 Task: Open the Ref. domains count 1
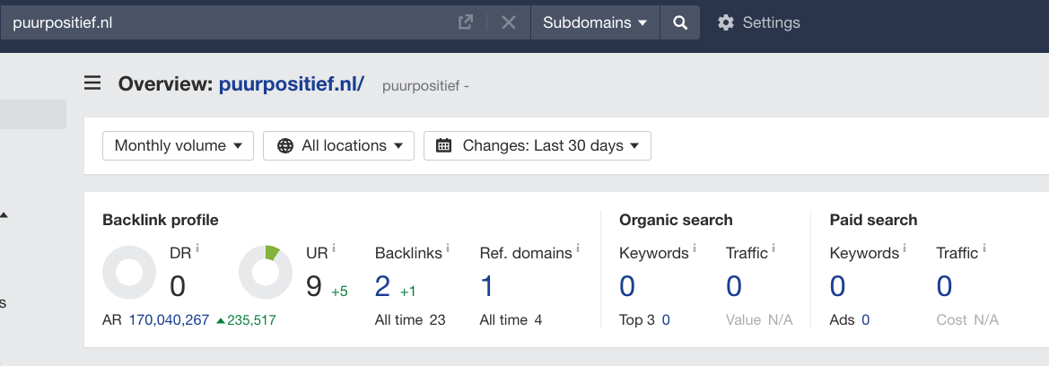[x=487, y=286]
